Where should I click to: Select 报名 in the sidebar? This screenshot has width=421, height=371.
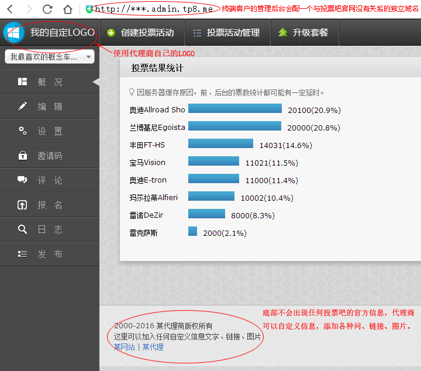[50, 205]
